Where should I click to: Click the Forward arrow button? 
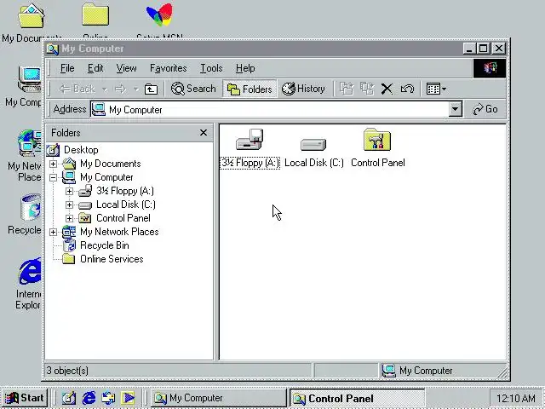[x=120, y=89]
